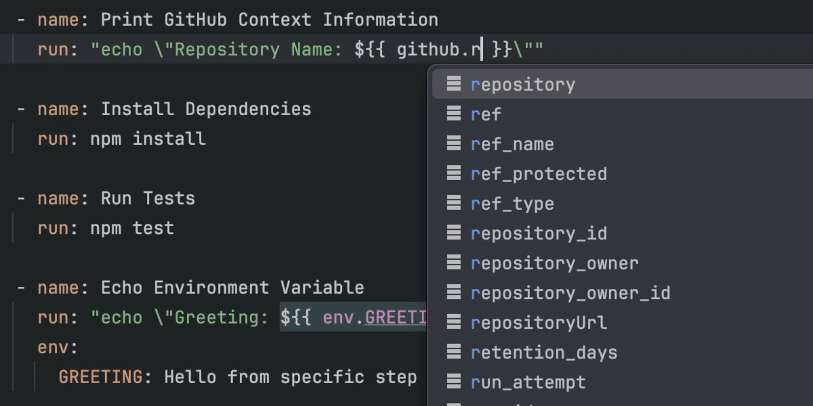Click 'Echo Environment Variable' step name
The image size is (813, 406).
pos(232,288)
